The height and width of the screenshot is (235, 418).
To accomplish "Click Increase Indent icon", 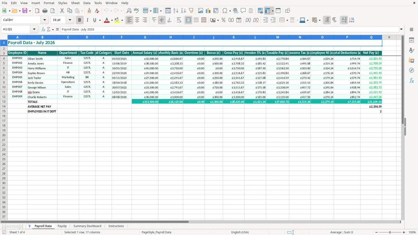I will click(x=265, y=20).
